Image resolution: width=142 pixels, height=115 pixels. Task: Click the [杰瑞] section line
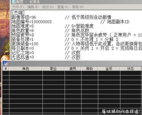18,13
